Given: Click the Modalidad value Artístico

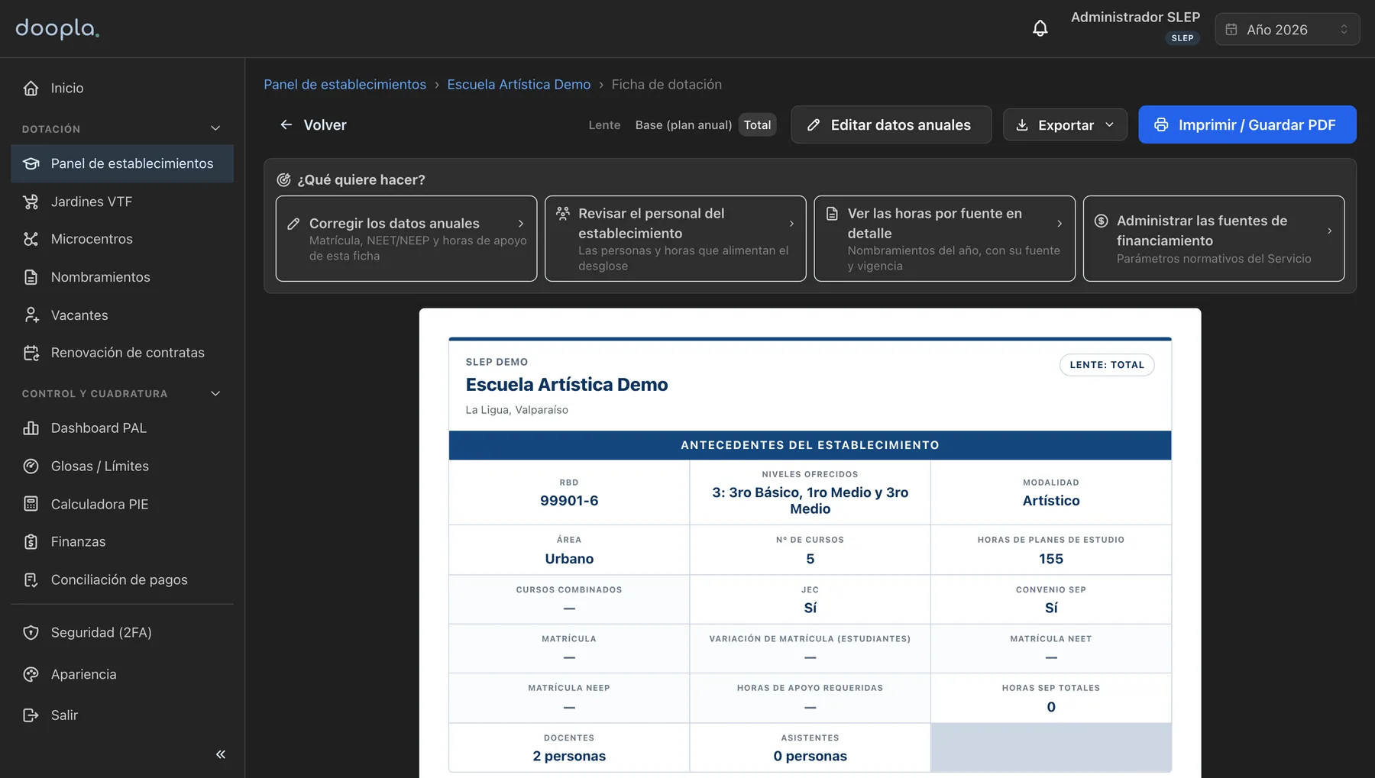Looking at the screenshot, I should click(x=1050, y=501).
